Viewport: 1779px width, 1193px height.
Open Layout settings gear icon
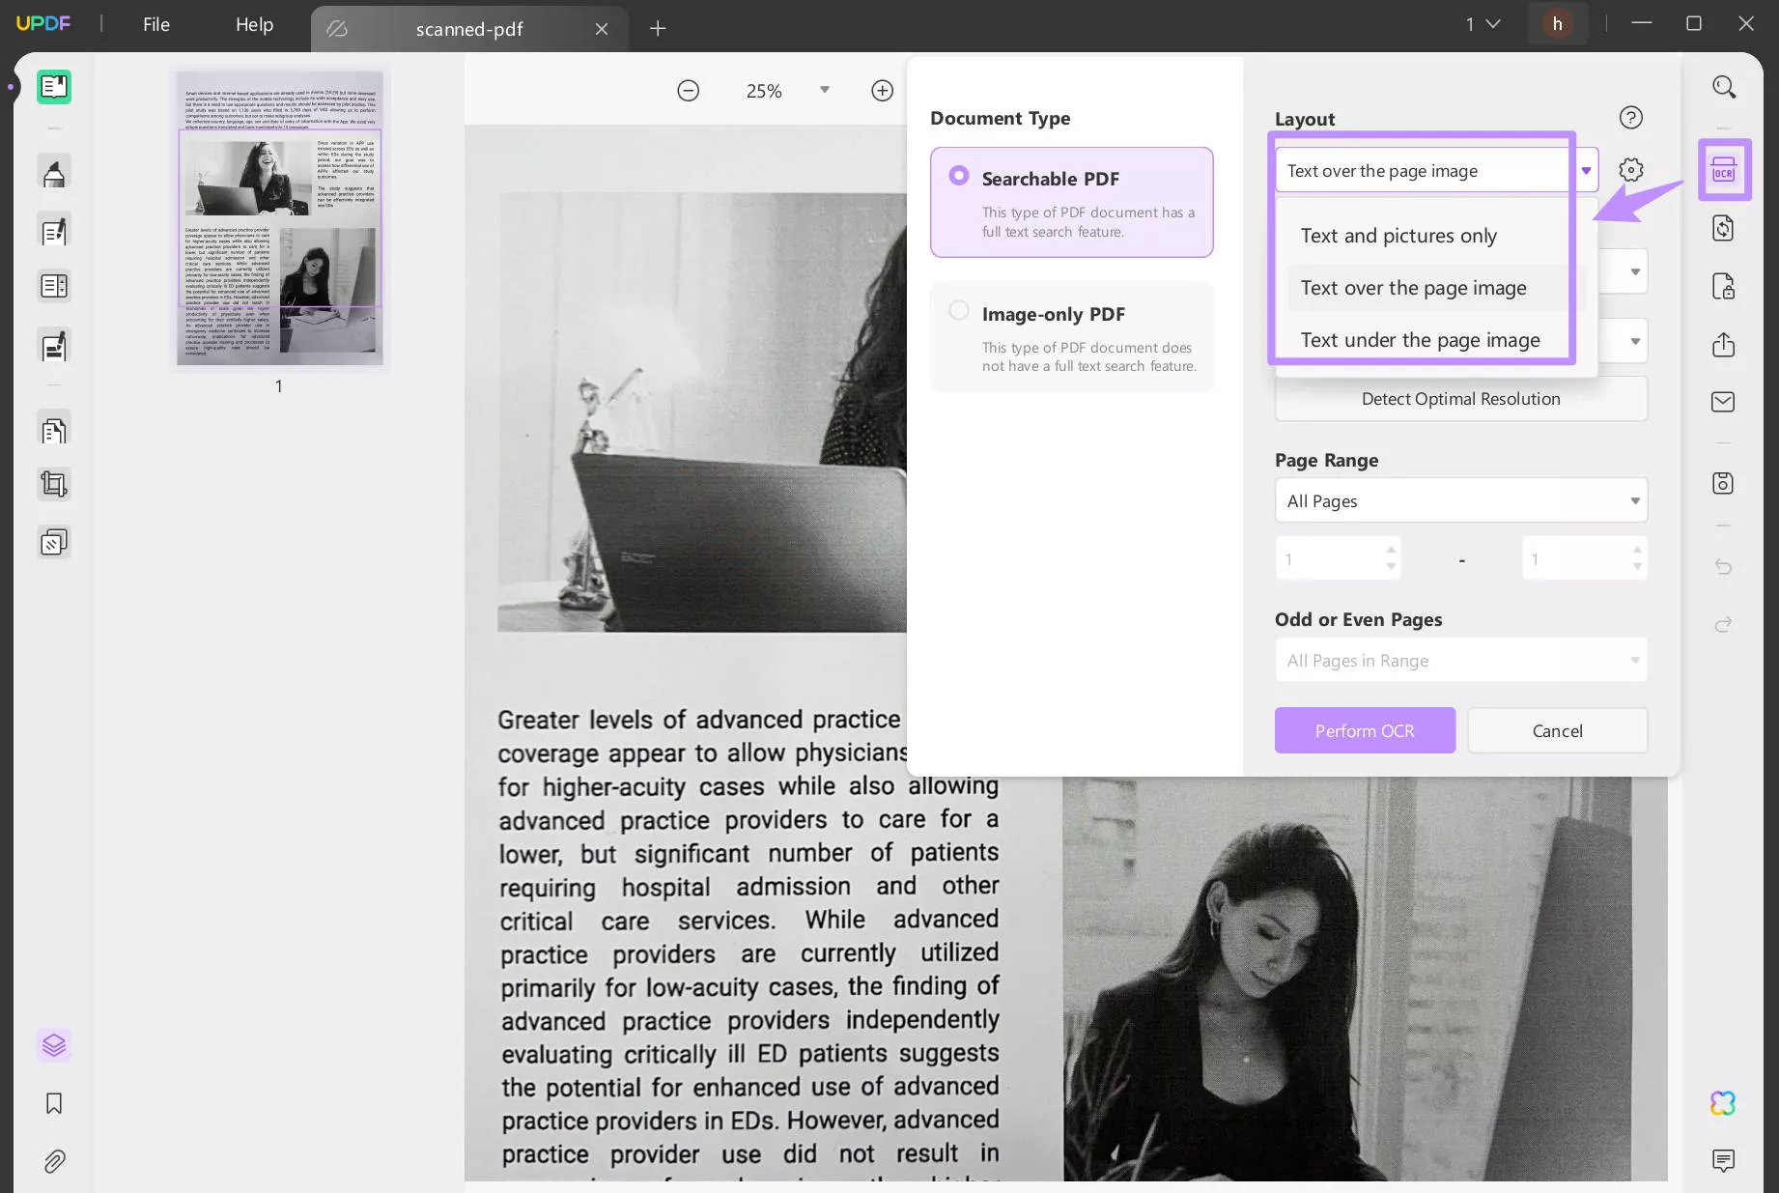point(1631,170)
